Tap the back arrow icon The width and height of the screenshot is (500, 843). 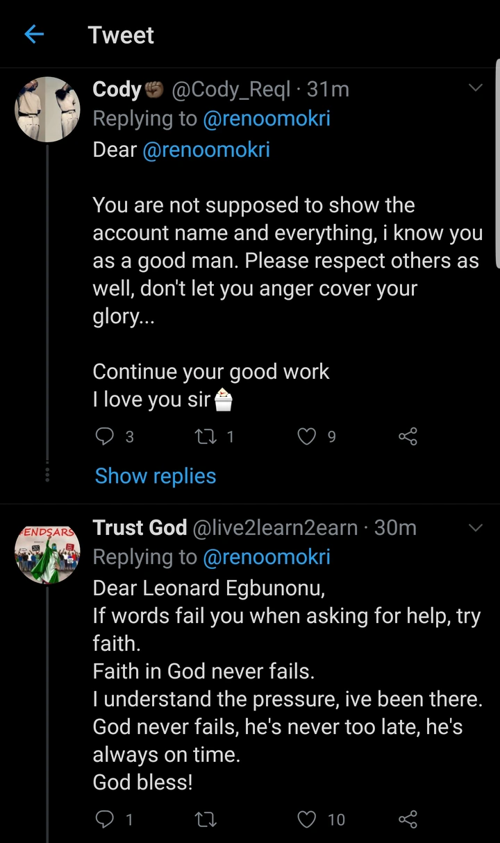[x=34, y=34]
